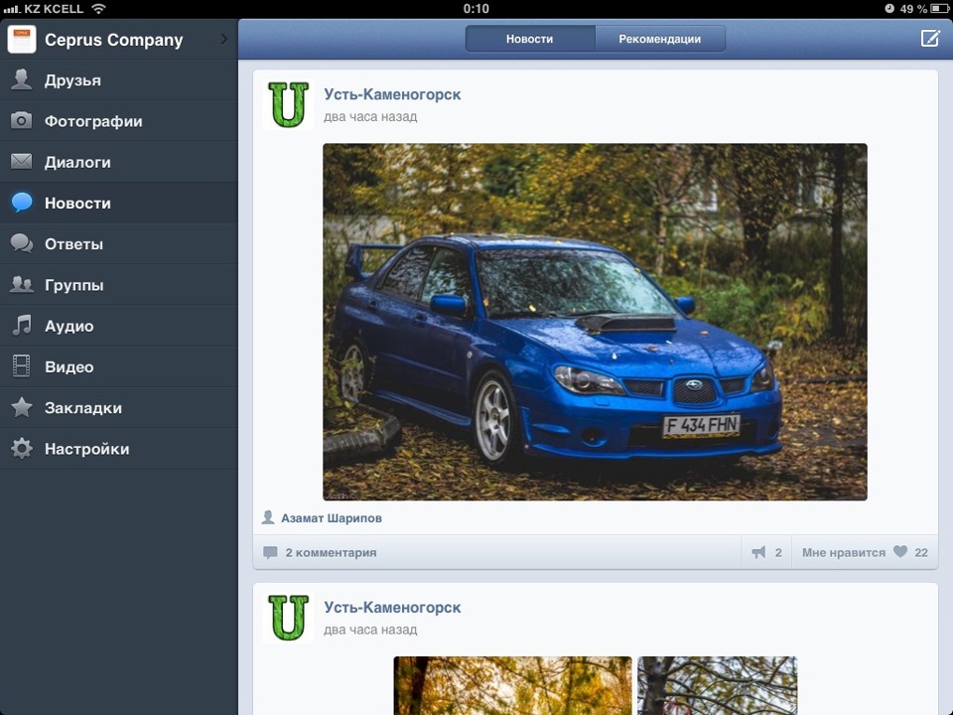Expand the Ceprus Company profile chevron
Image resolution: width=953 pixels, height=715 pixels.
coord(223,41)
